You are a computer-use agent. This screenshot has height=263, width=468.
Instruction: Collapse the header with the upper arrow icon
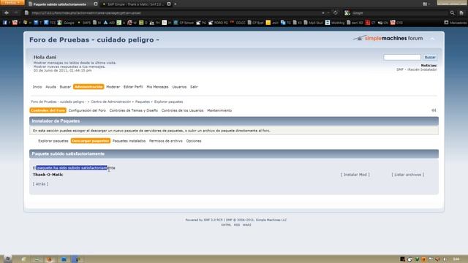(432, 39)
